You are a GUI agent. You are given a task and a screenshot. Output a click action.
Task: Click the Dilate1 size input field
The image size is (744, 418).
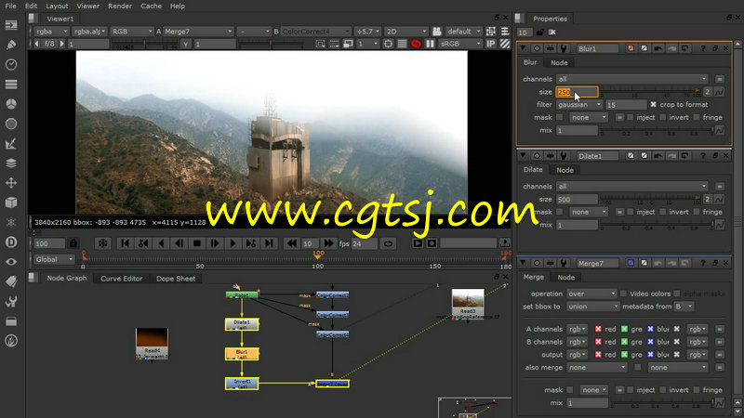(x=577, y=199)
